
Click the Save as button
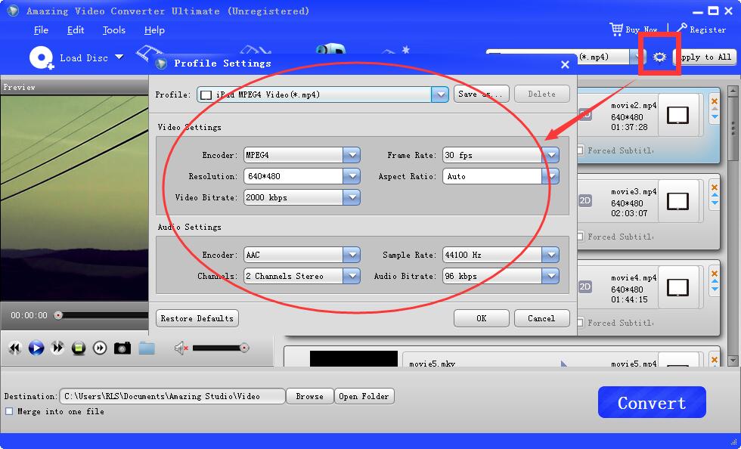coord(481,94)
